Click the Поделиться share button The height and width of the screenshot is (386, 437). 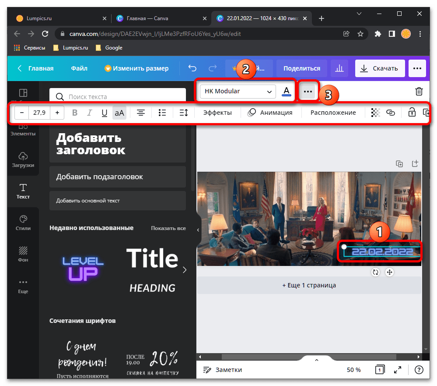[x=302, y=68]
